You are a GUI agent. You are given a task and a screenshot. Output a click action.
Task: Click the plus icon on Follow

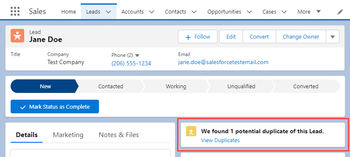[x=188, y=37]
